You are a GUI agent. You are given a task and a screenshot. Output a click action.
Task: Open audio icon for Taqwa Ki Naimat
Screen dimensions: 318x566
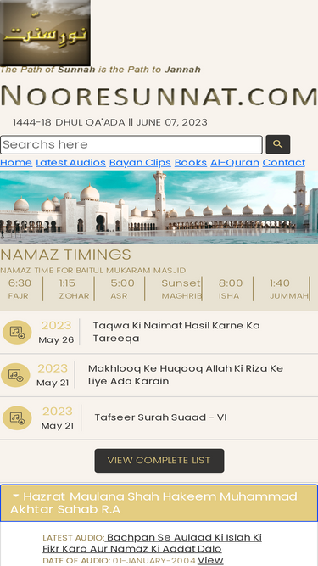point(17,332)
